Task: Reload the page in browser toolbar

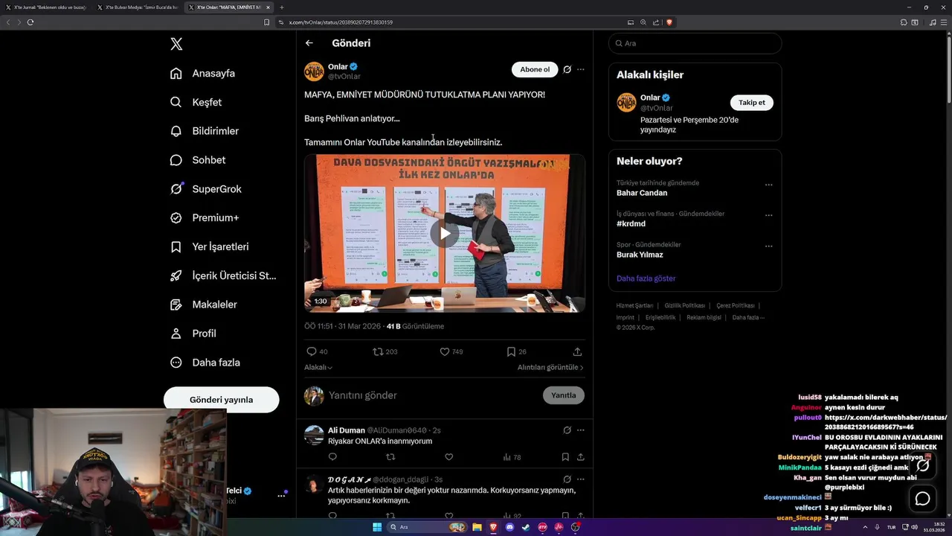Action: (x=30, y=22)
